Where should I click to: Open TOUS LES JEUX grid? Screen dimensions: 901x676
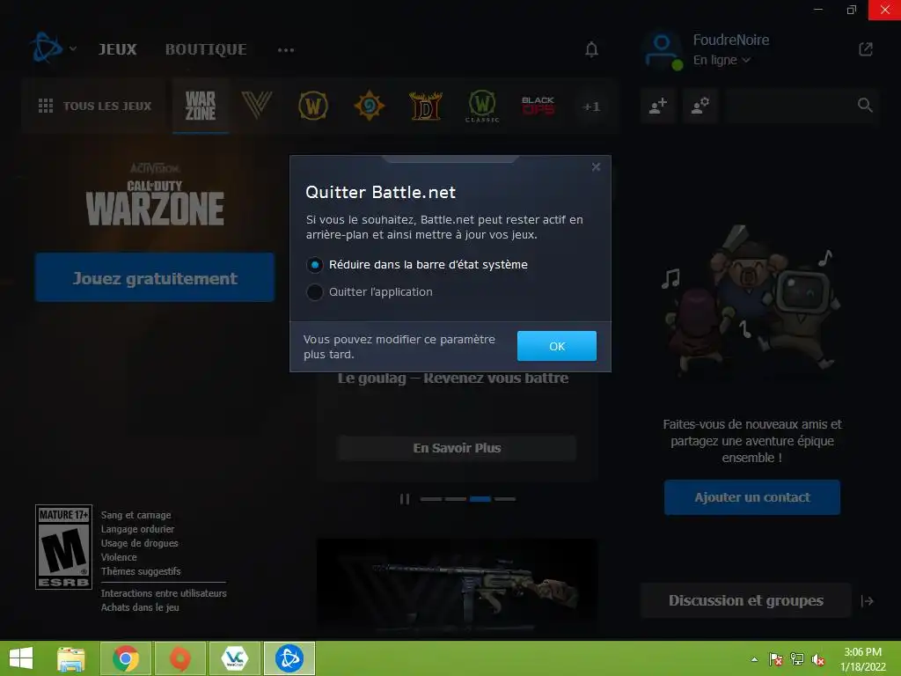pos(95,106)
